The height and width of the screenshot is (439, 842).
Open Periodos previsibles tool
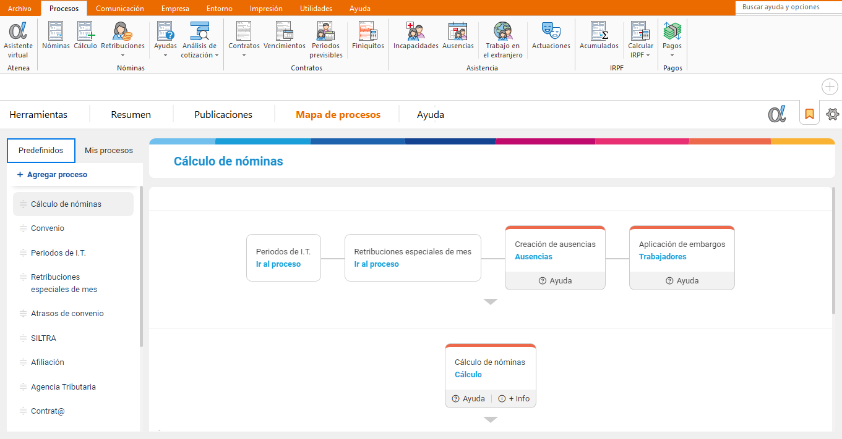[325, 31]
